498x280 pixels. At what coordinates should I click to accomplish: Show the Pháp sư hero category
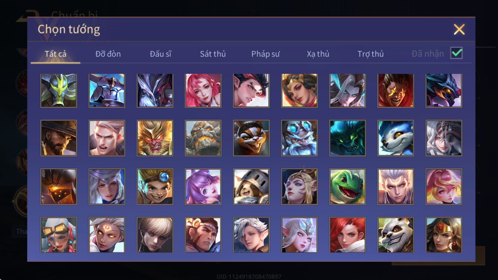(x=265, y=54)
